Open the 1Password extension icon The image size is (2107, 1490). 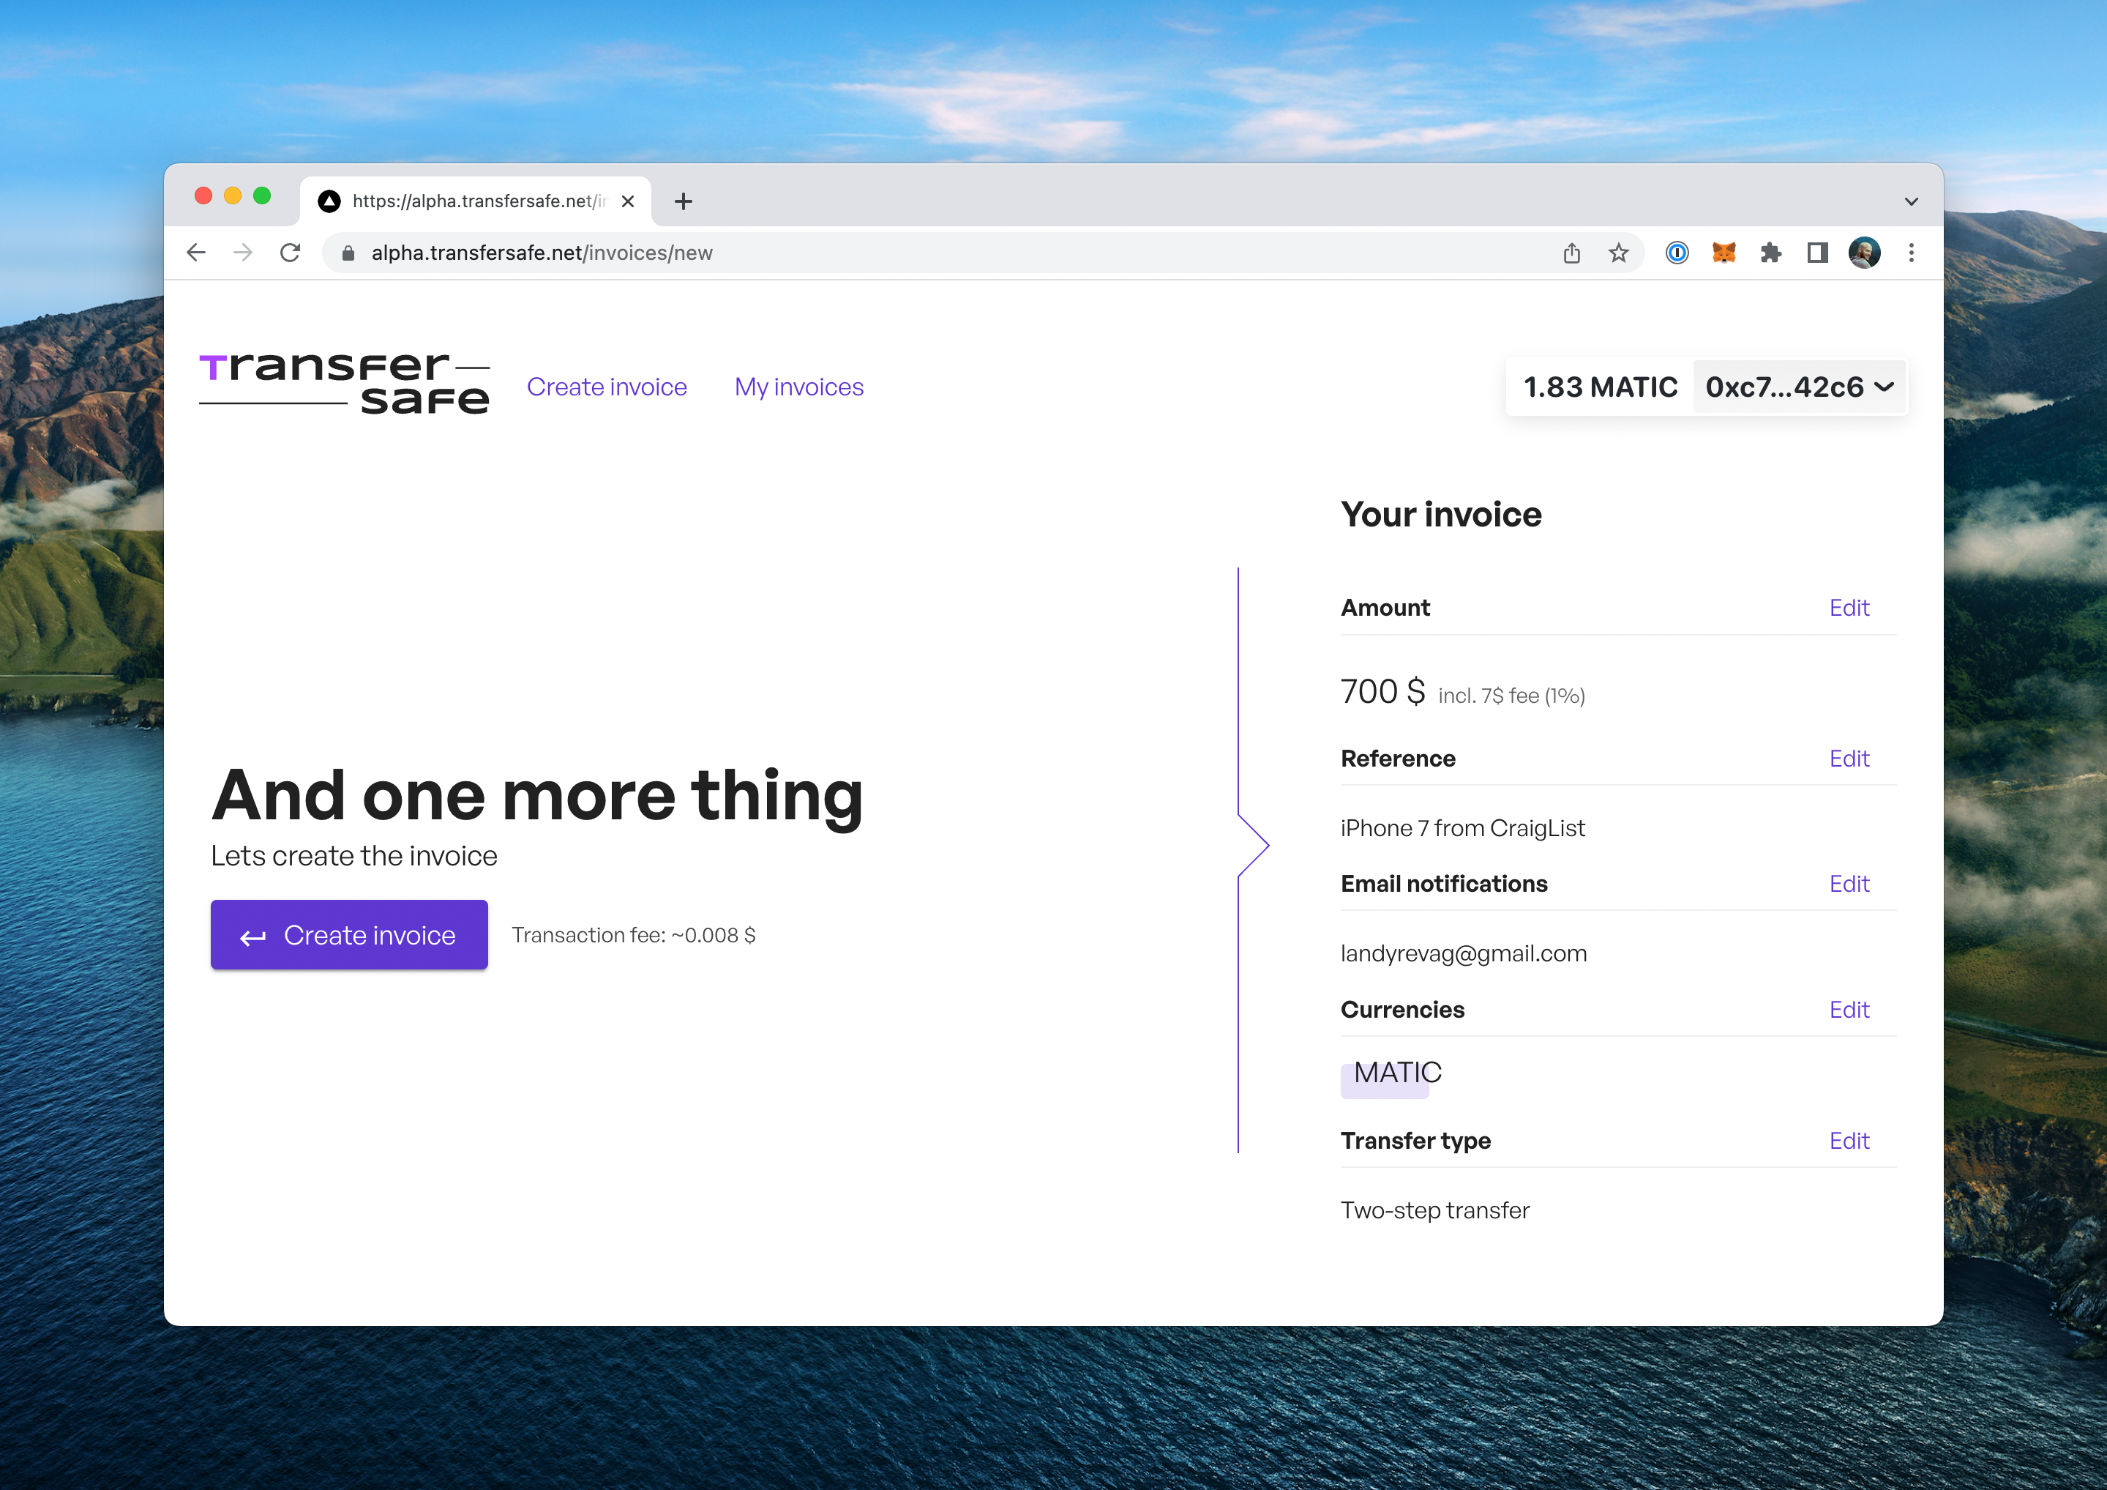point(1677,253)
